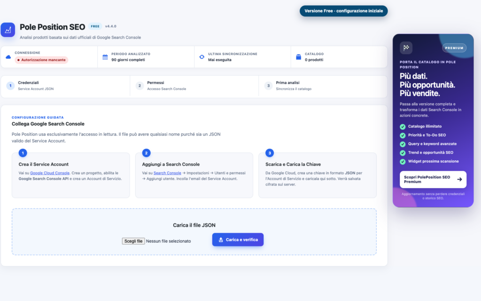Click the checkmark icon beside Priorità e To-Do SEO
This screenshot has width=481, height=301.
pyautogui.click(x=403, y=135)
